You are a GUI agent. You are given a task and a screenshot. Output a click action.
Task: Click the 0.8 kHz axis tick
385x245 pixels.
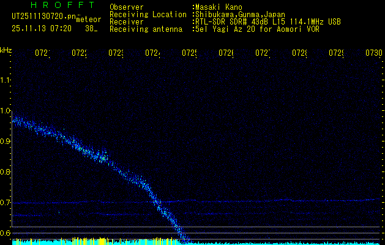tap(6, 171)
